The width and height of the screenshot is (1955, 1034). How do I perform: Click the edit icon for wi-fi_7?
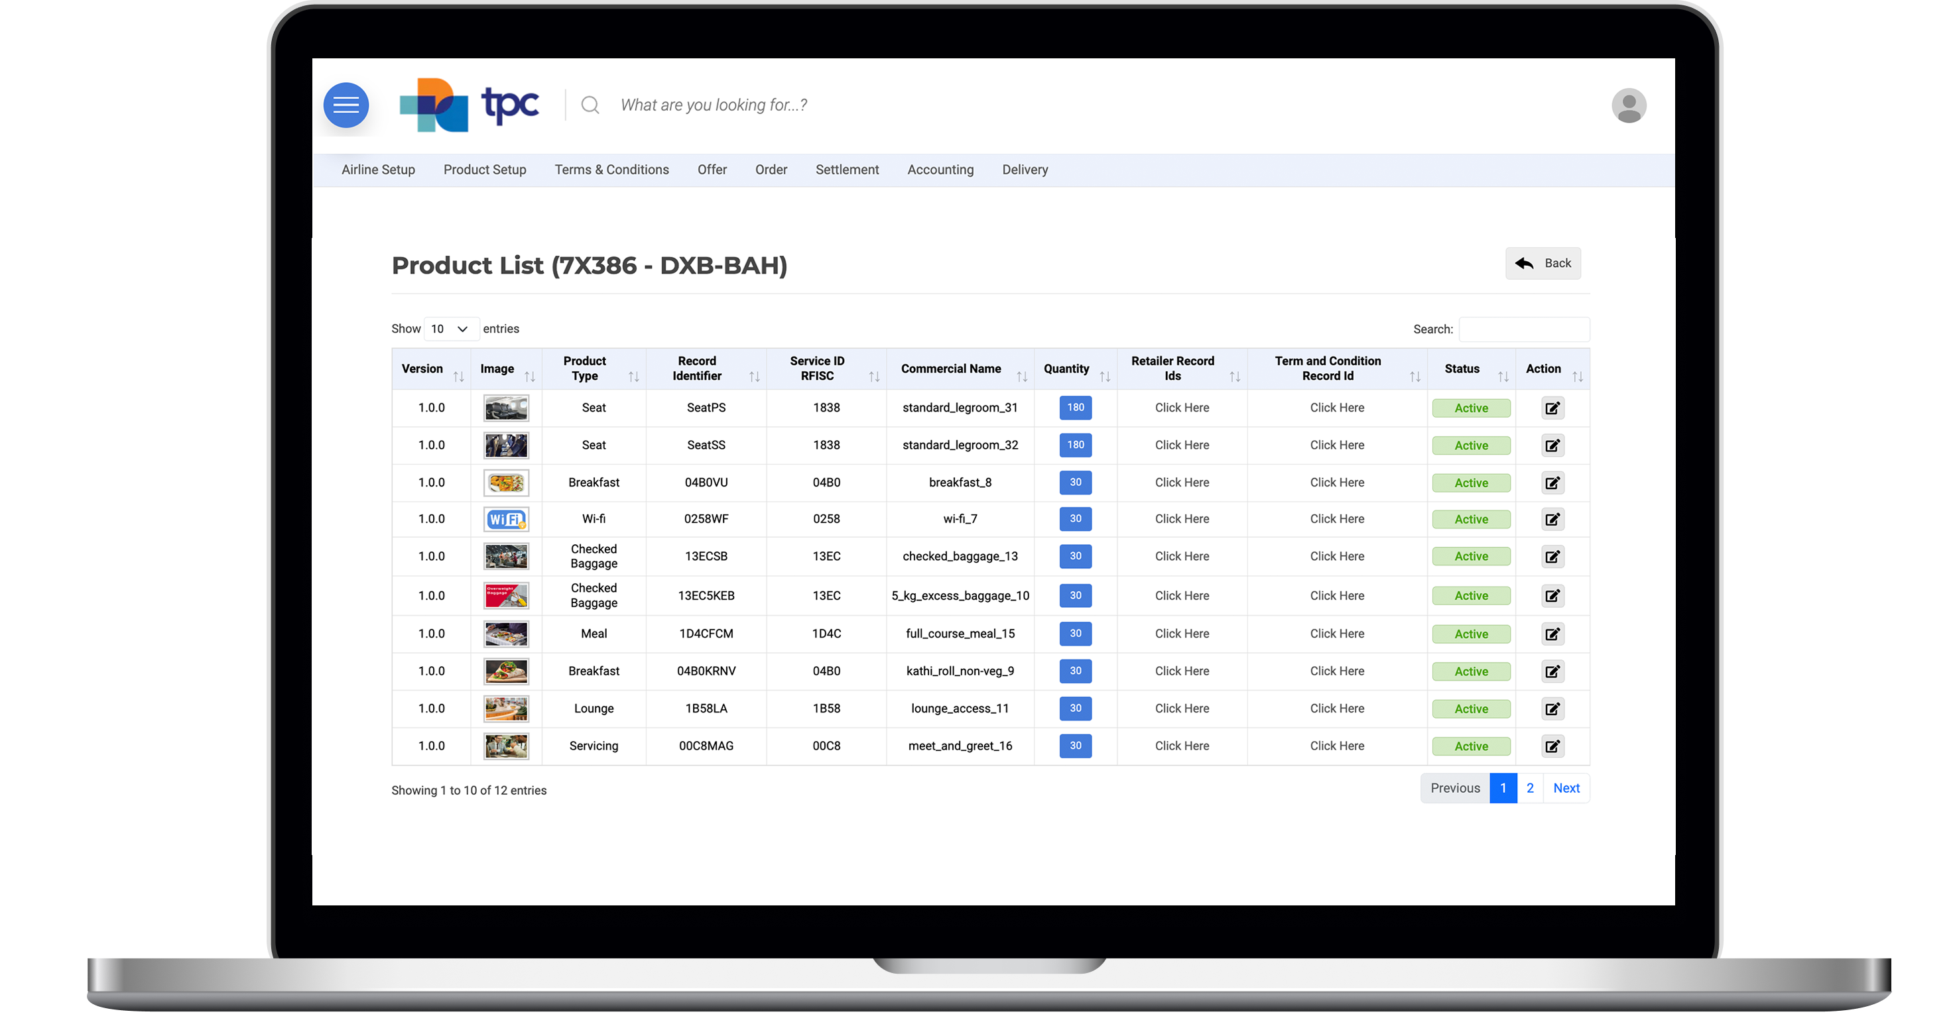click(1553, 520)
